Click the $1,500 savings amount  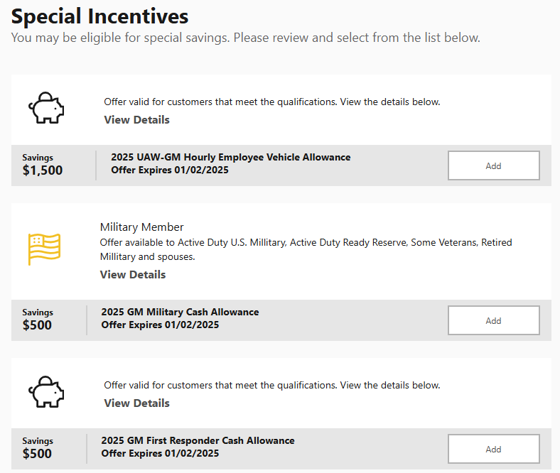click(42, 170)
